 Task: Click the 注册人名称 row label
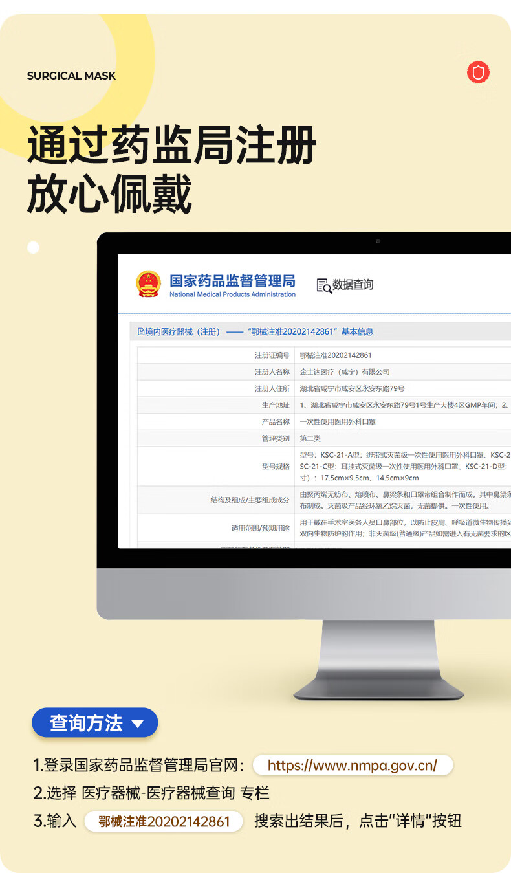click(x=272, y=372)
